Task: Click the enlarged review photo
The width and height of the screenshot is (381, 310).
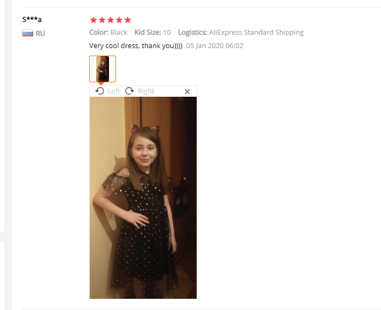Action: [143, 198]
